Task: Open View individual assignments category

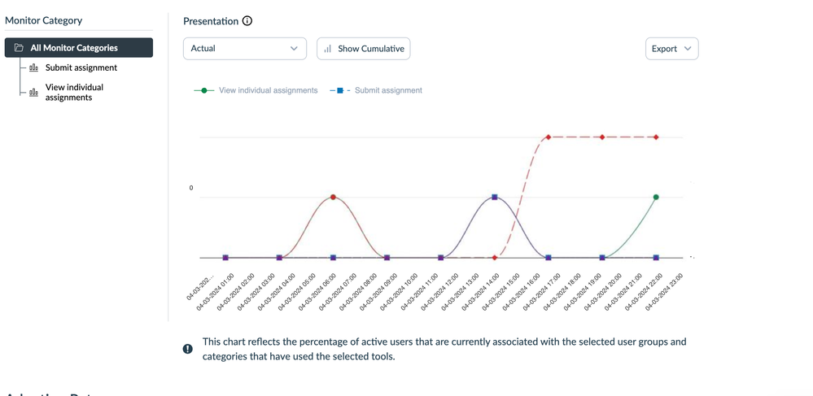Action: [x=74, y=92]
